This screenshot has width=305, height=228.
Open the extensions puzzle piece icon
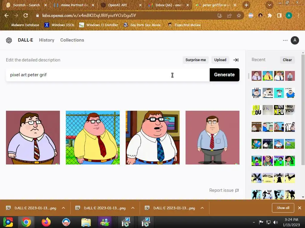pyautogui.click(x=270, y=15)
